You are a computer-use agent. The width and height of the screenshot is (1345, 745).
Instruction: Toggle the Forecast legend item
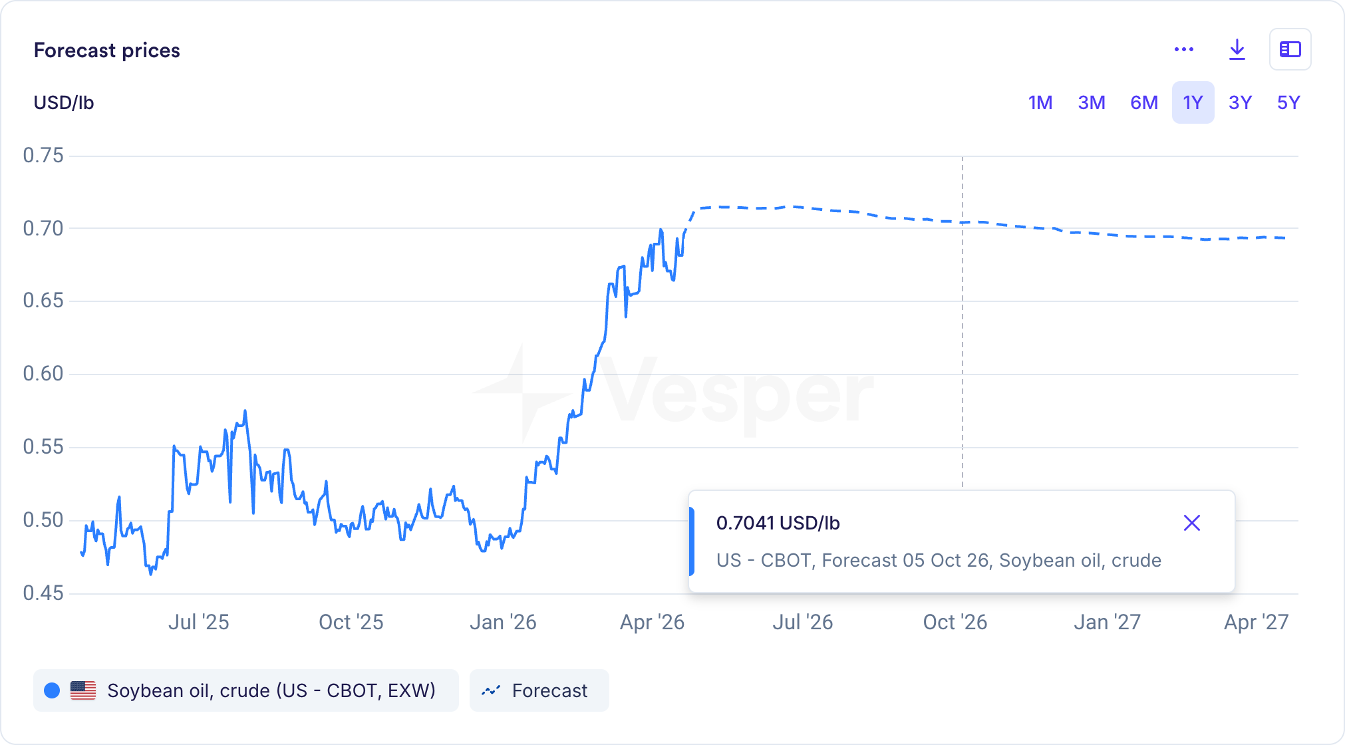click(x=549, y=690)
